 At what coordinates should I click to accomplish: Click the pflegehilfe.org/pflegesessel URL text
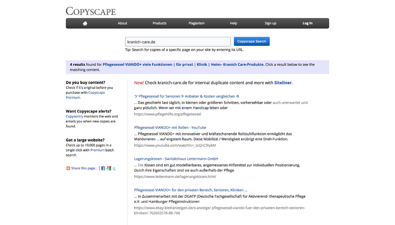[x=167, y=114]
